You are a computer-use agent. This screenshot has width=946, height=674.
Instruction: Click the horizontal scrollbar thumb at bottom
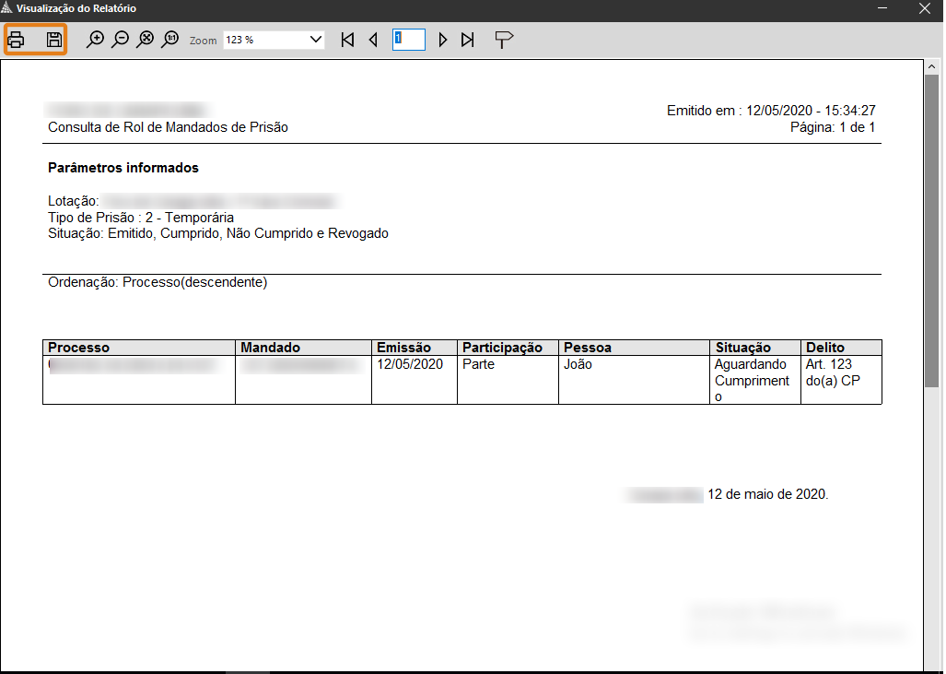[x=248, y=671]
